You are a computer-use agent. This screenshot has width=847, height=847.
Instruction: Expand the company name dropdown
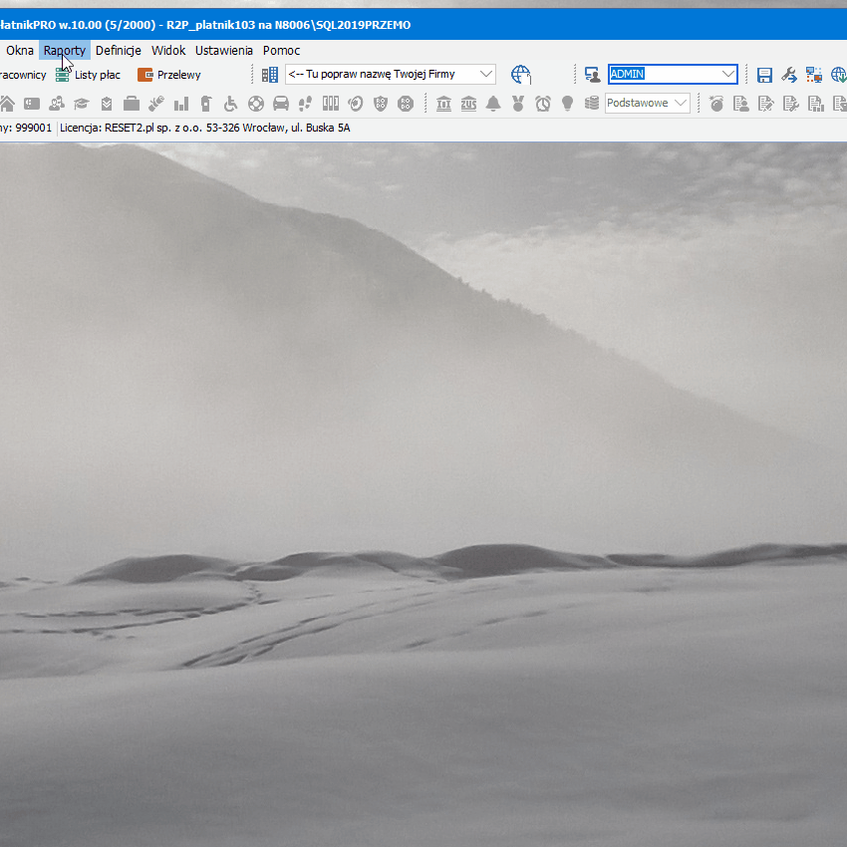(486, 74)
